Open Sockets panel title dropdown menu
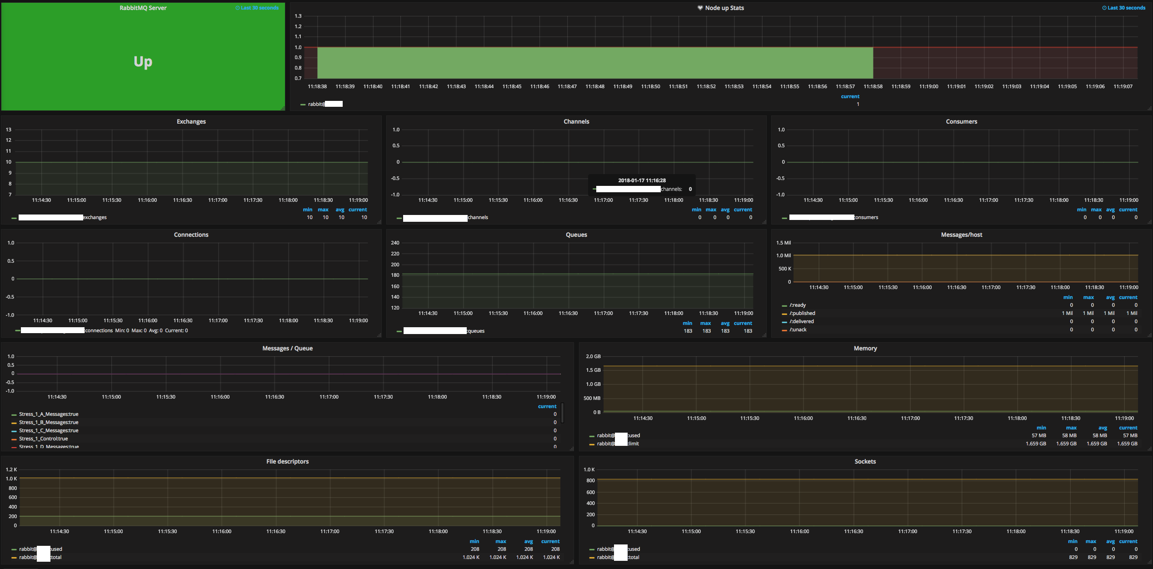Screen dimensions: 1153x569 pos(865,461)
